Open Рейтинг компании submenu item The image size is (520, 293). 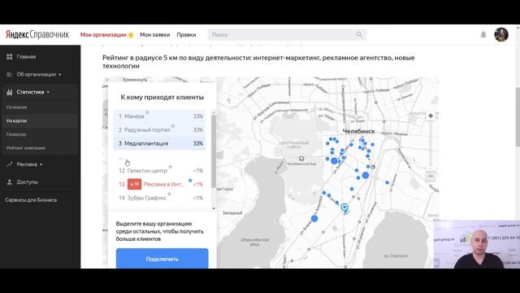[x=25, y=148]
